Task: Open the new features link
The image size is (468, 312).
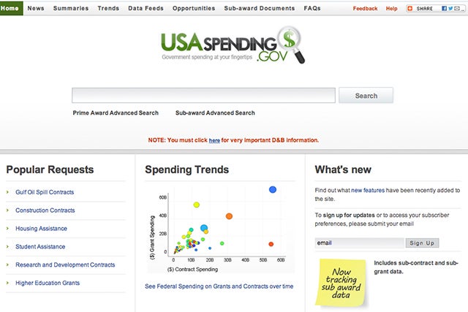Action: 366,190
